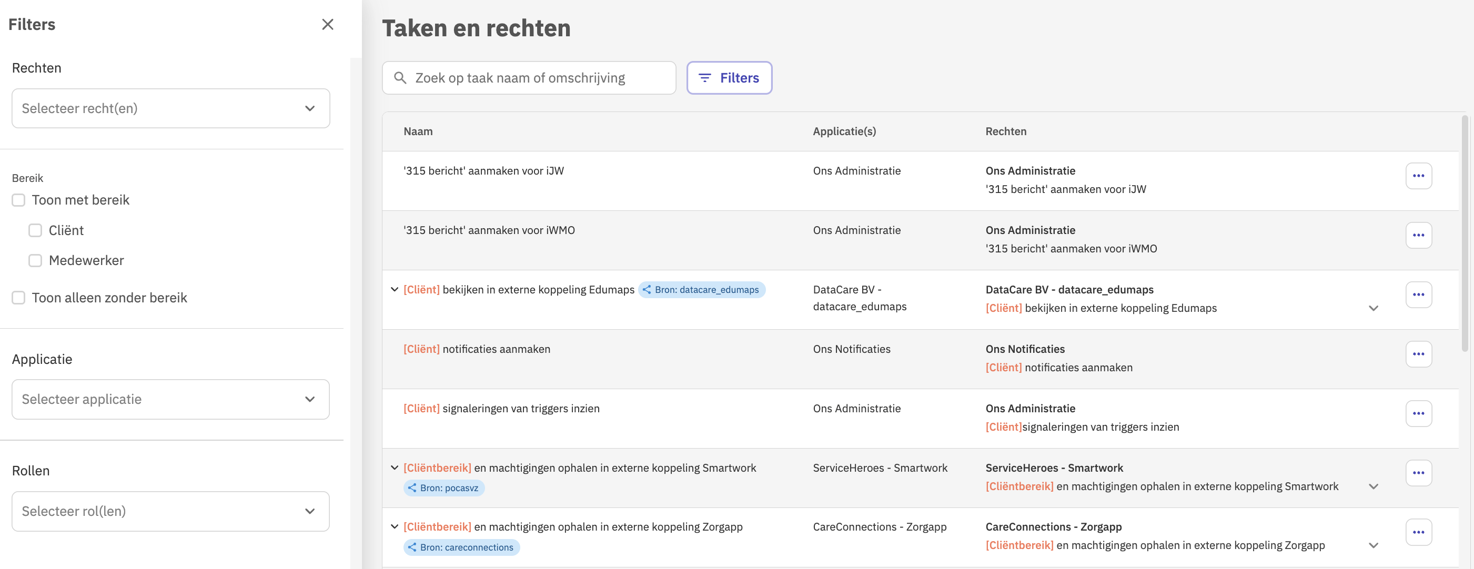Screen dimensions: 1474x569
Task: Expand rechten of the Smartwork row
Action: point(1372,486)
